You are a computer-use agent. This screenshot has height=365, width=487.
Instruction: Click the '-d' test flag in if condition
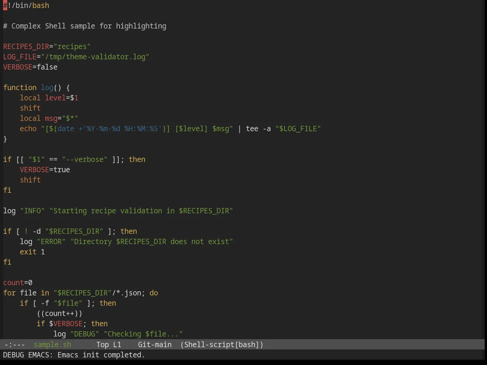[x=37, y=231]
